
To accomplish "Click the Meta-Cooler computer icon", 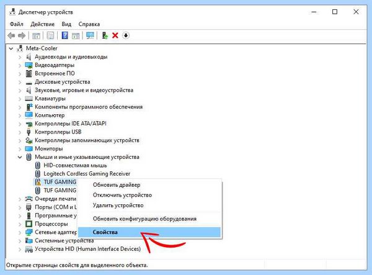I will coord(20,48).
